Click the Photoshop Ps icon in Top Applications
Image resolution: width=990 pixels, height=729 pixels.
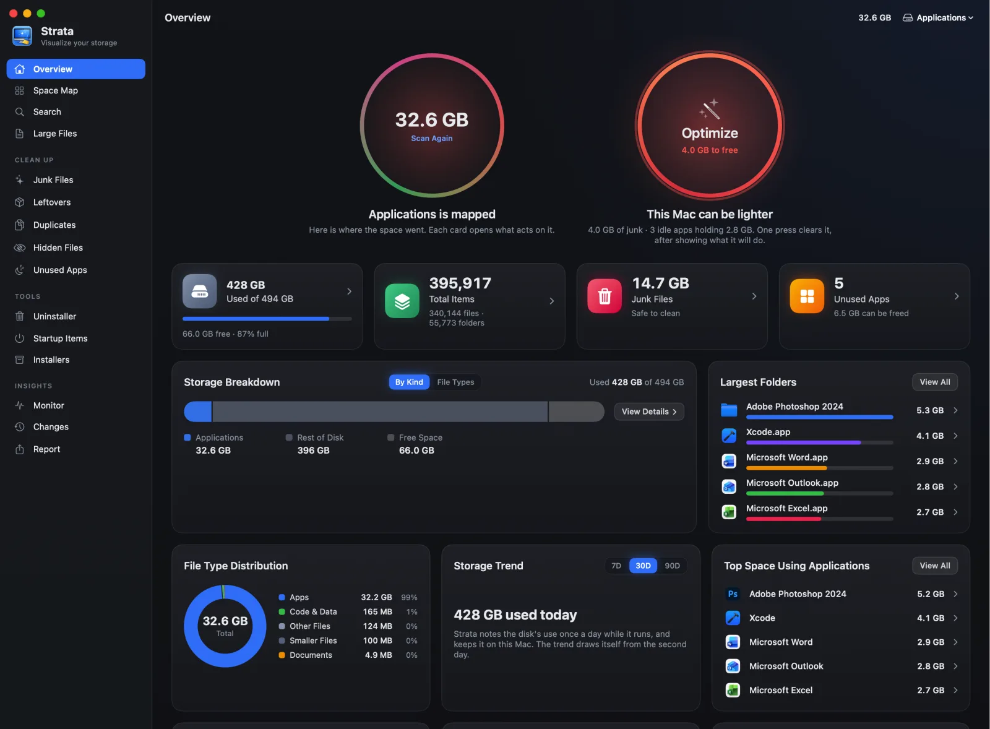click(733, 594)
